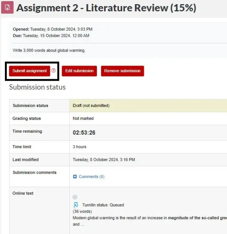Click the pink assignment icon beside the title

click(x=7, y=8)
